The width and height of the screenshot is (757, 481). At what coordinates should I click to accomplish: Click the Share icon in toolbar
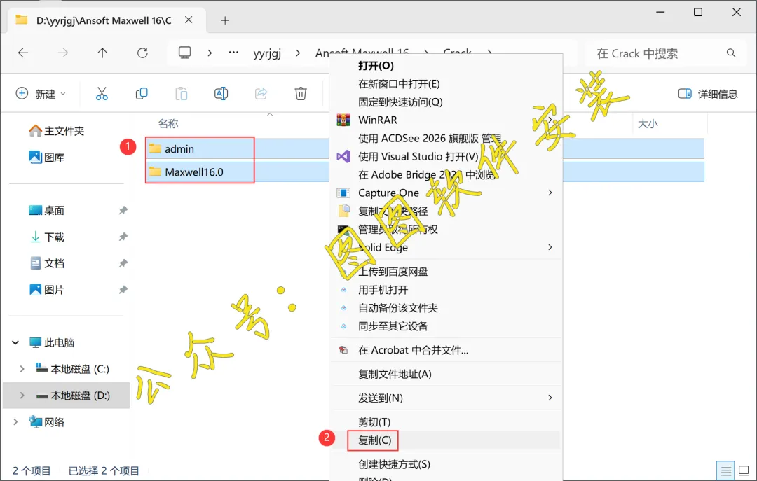click(261, 94)
